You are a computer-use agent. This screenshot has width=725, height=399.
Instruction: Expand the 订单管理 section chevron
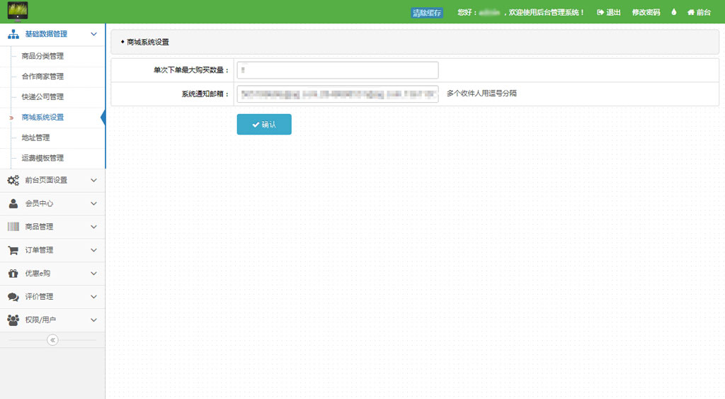[93, 250]
